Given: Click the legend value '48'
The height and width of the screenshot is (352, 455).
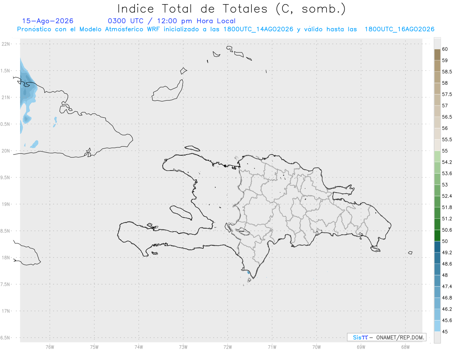Looking at the screenshot, I should pos(445,275).
